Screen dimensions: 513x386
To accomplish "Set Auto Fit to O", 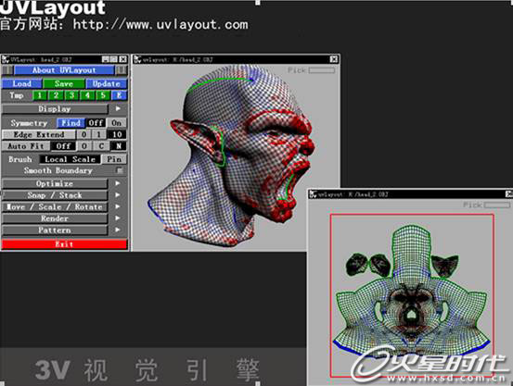I will (x=84, y=146).
